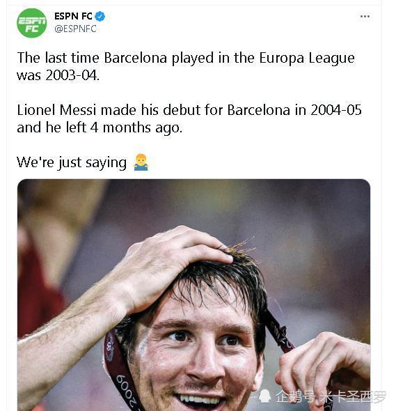Click the "We're just saying" line
The width and height of the screenshot is (396, 411).
[72, 162]
